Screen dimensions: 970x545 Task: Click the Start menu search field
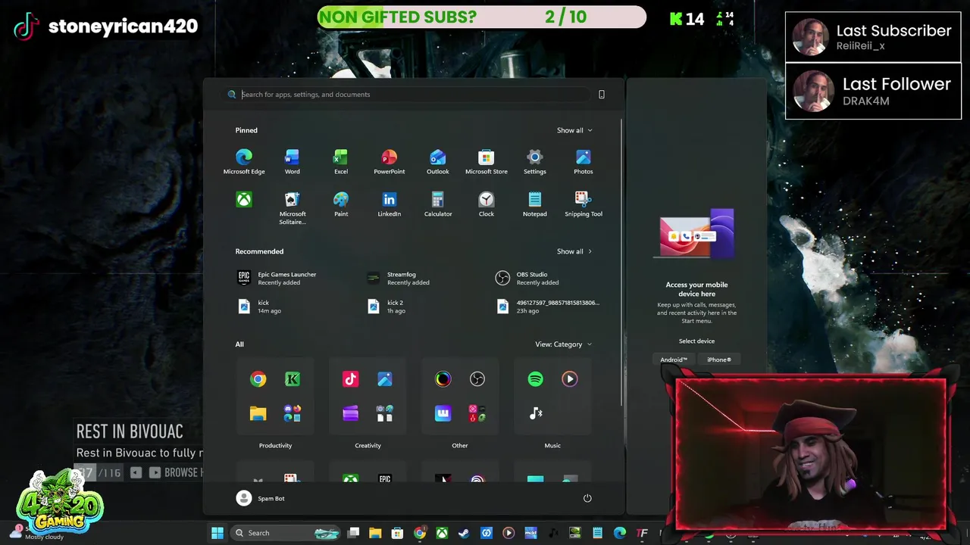tap(408, 95)
